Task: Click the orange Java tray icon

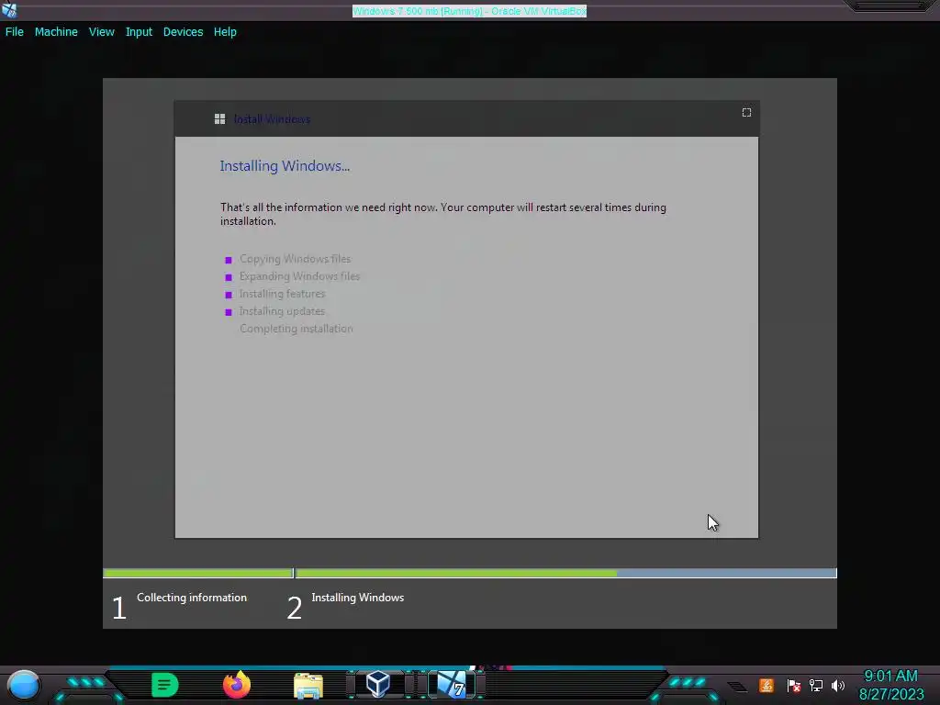Action: point(767,685)
